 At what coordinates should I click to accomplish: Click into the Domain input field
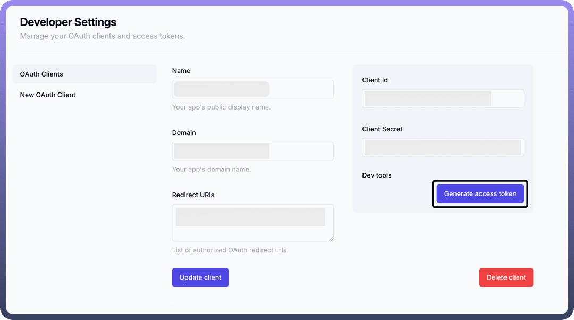[x=252, y=151]
